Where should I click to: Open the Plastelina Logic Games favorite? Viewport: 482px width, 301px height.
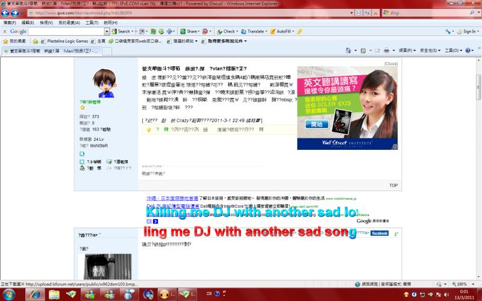click(64, 41)
